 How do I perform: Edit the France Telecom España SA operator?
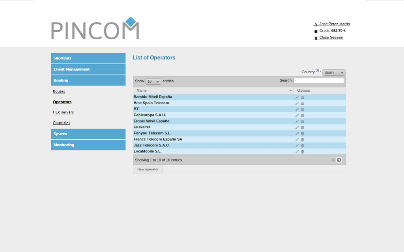pos(297,140)
